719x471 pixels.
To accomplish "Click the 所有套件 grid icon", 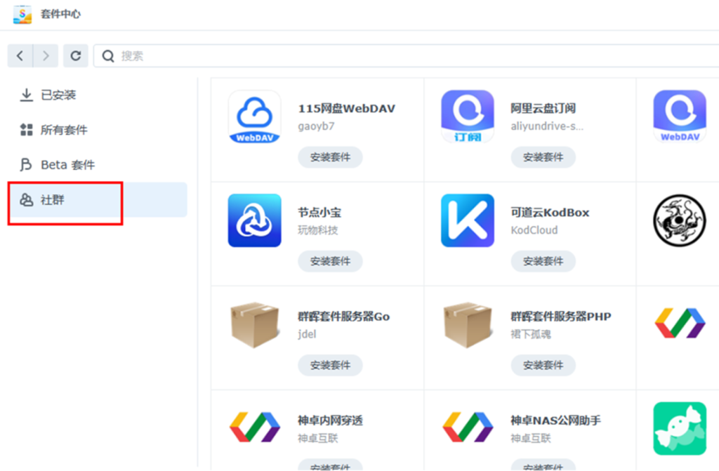I will (x=27, y=130).
